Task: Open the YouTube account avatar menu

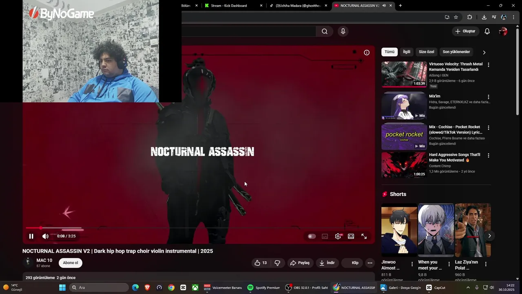Action: [503, 31]
